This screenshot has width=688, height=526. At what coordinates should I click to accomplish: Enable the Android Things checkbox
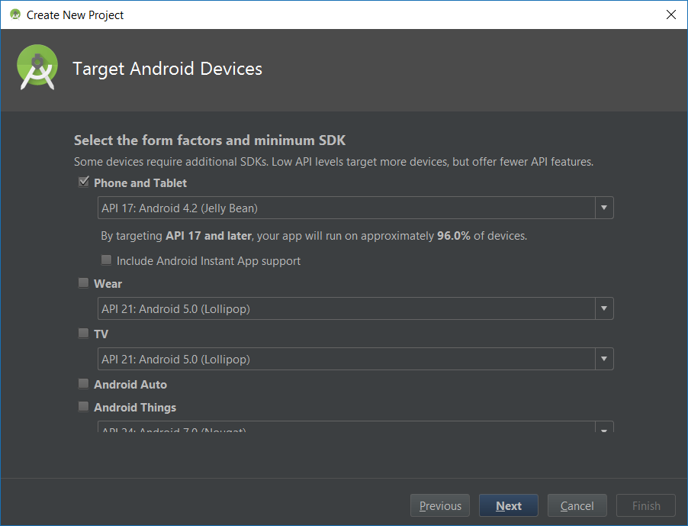tap(83, 407)
